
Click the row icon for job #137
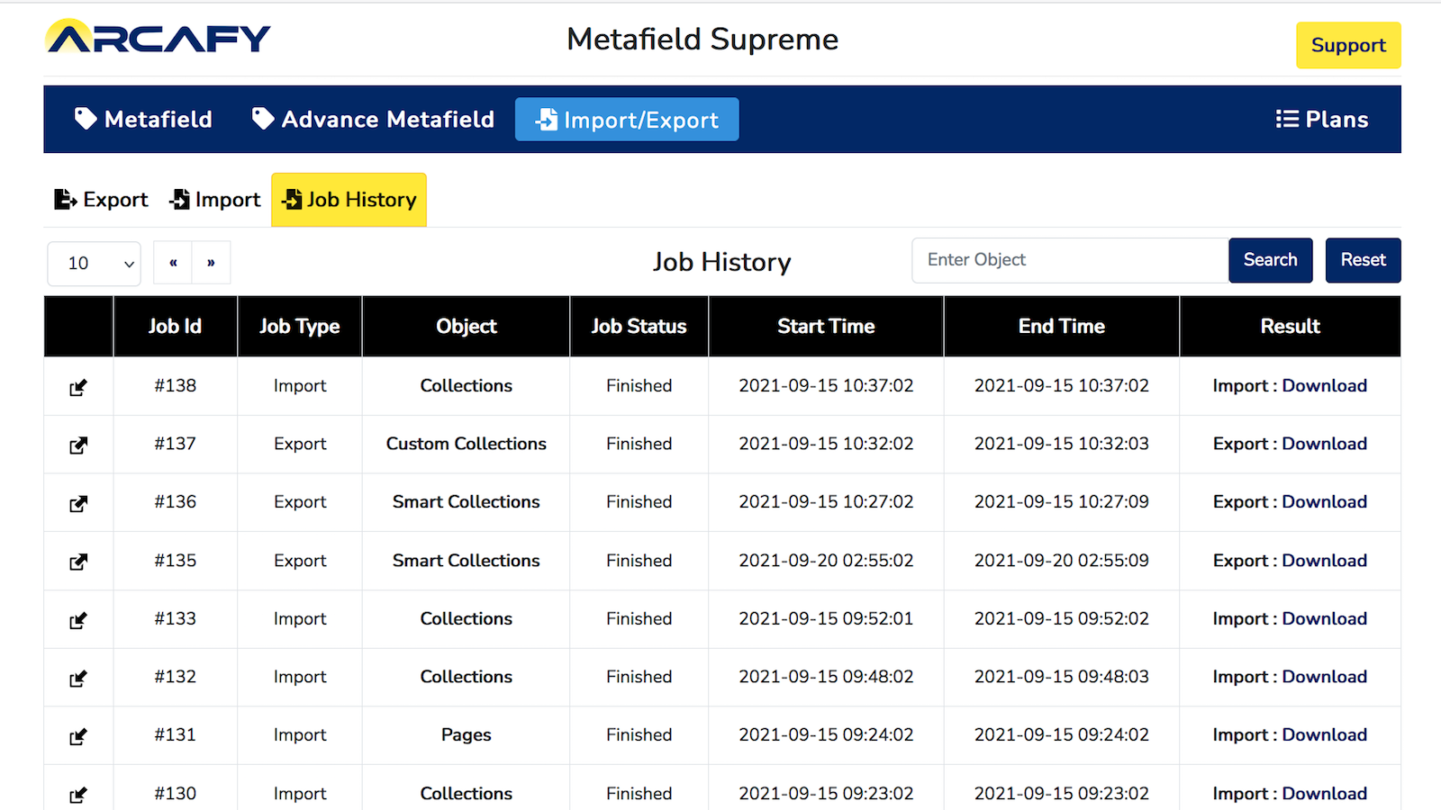pyautogui.click(x=78, y=445)
